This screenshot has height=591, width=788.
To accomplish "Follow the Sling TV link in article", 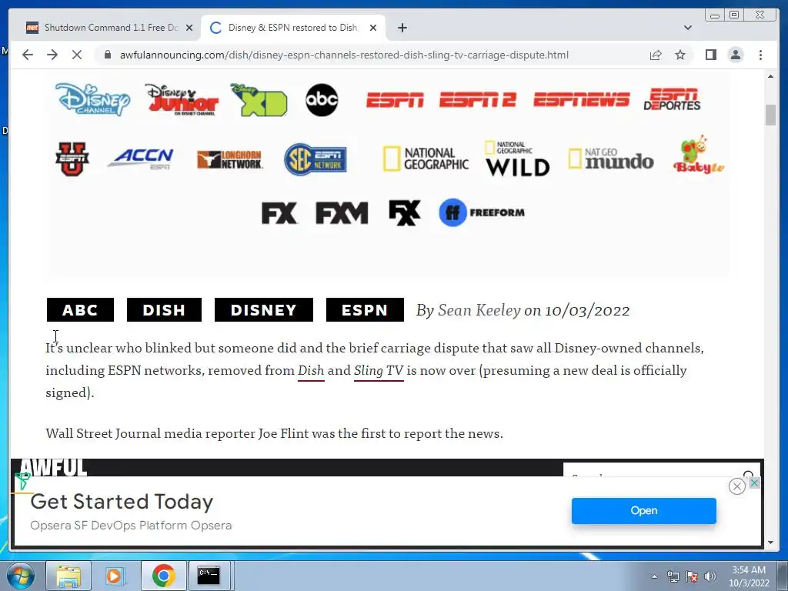I will 379,370.
